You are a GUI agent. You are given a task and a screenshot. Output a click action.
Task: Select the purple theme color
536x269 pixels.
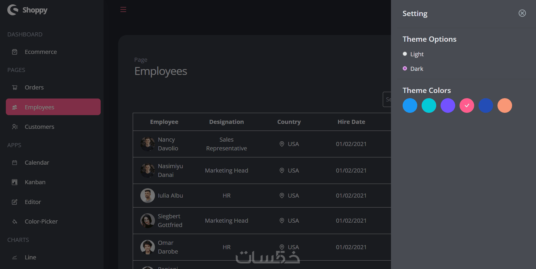tap(448, 106)
